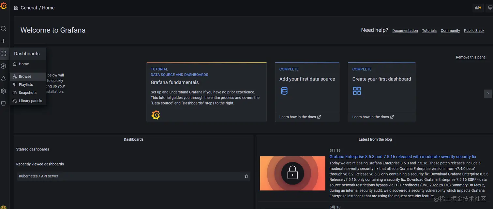Open the Documentation link

405,31
